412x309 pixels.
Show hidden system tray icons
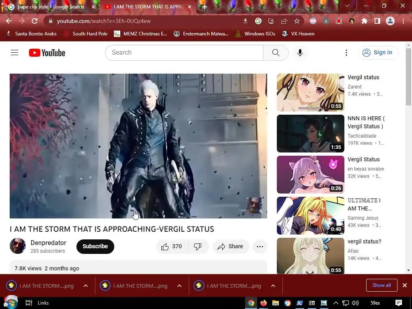pyautogui.click(x=336, y=303)
